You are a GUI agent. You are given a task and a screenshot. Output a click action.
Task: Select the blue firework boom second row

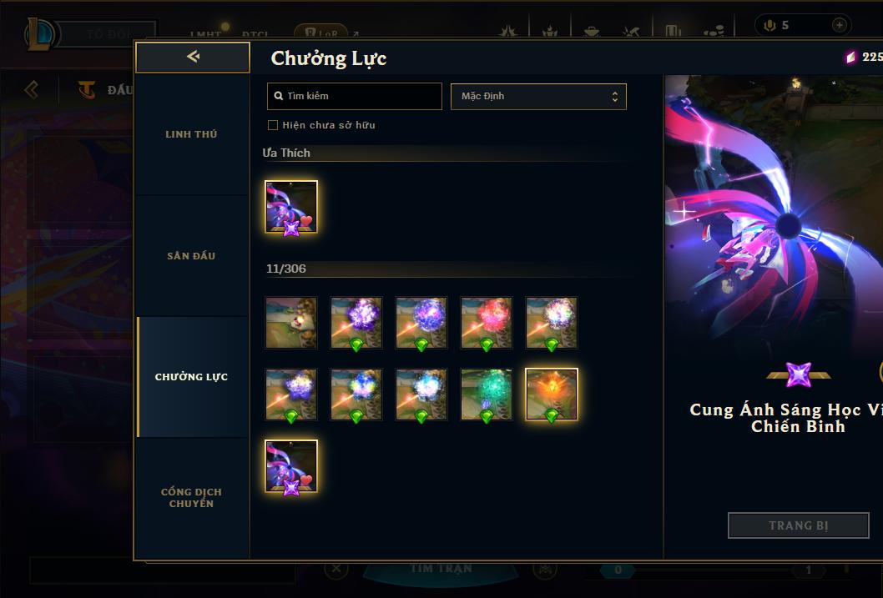click(356, 394)
